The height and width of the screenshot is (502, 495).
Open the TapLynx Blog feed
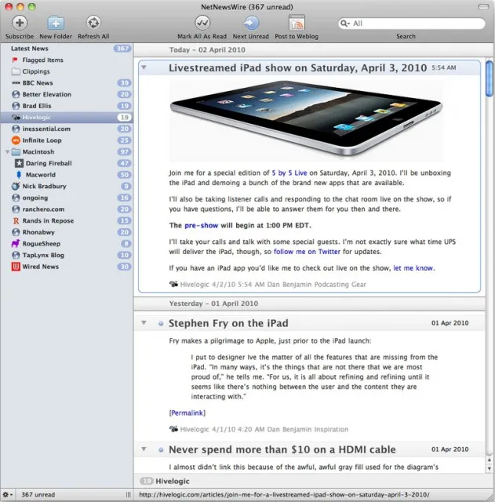coord(66,255)
